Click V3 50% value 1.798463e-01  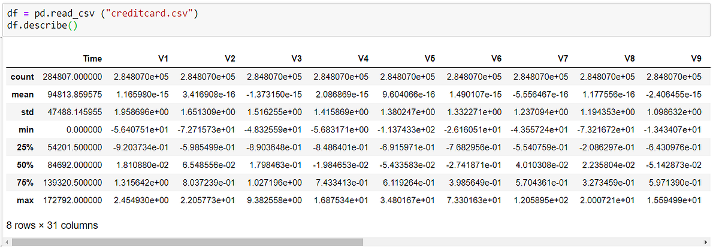coord(274,166)
